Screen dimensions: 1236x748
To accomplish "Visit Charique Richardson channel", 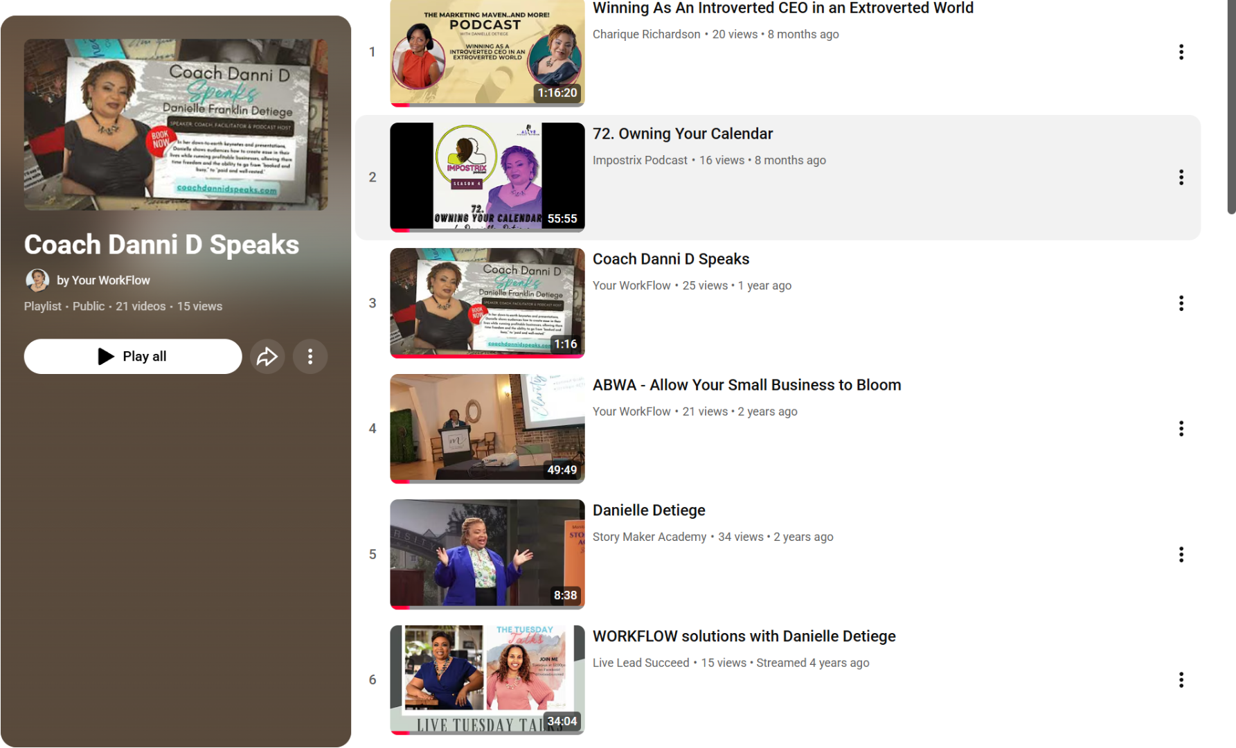I will 647,35.
